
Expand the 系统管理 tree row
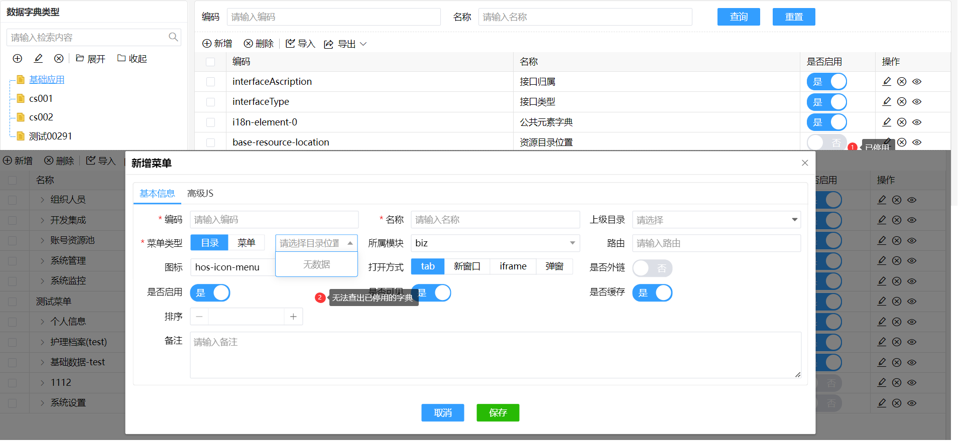point(42,261)
